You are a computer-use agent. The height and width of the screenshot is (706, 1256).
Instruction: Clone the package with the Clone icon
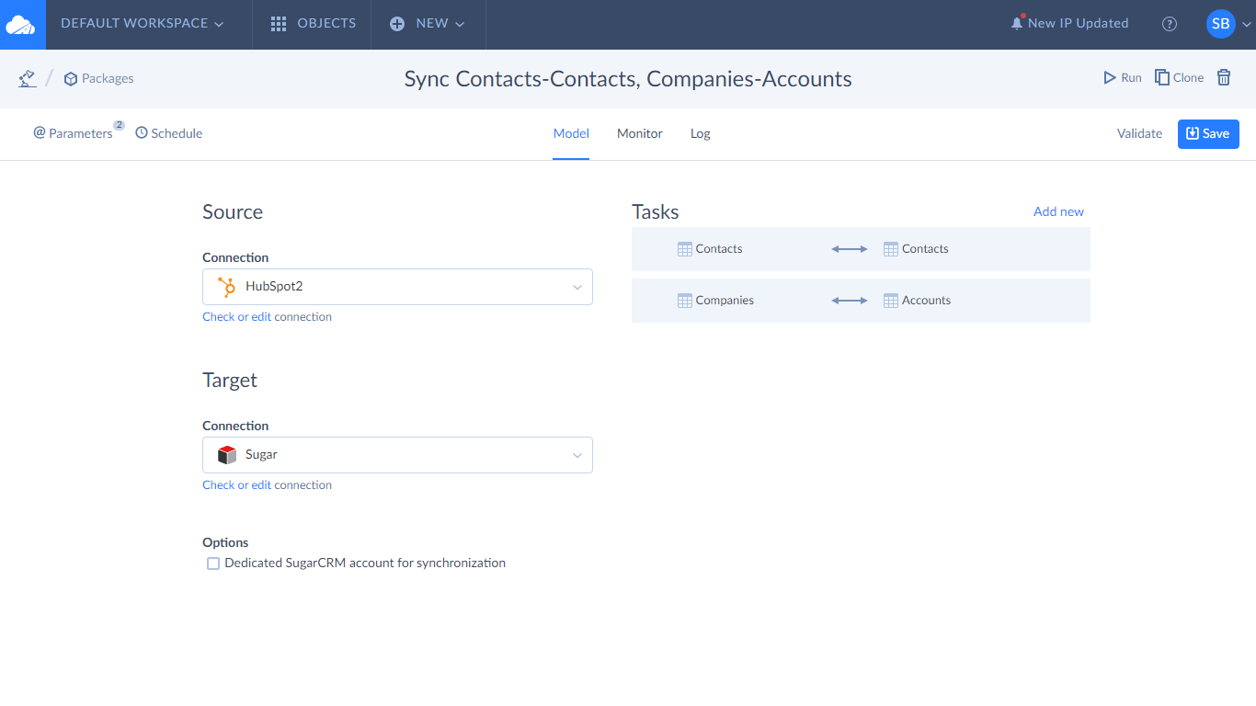[1179, 78]
